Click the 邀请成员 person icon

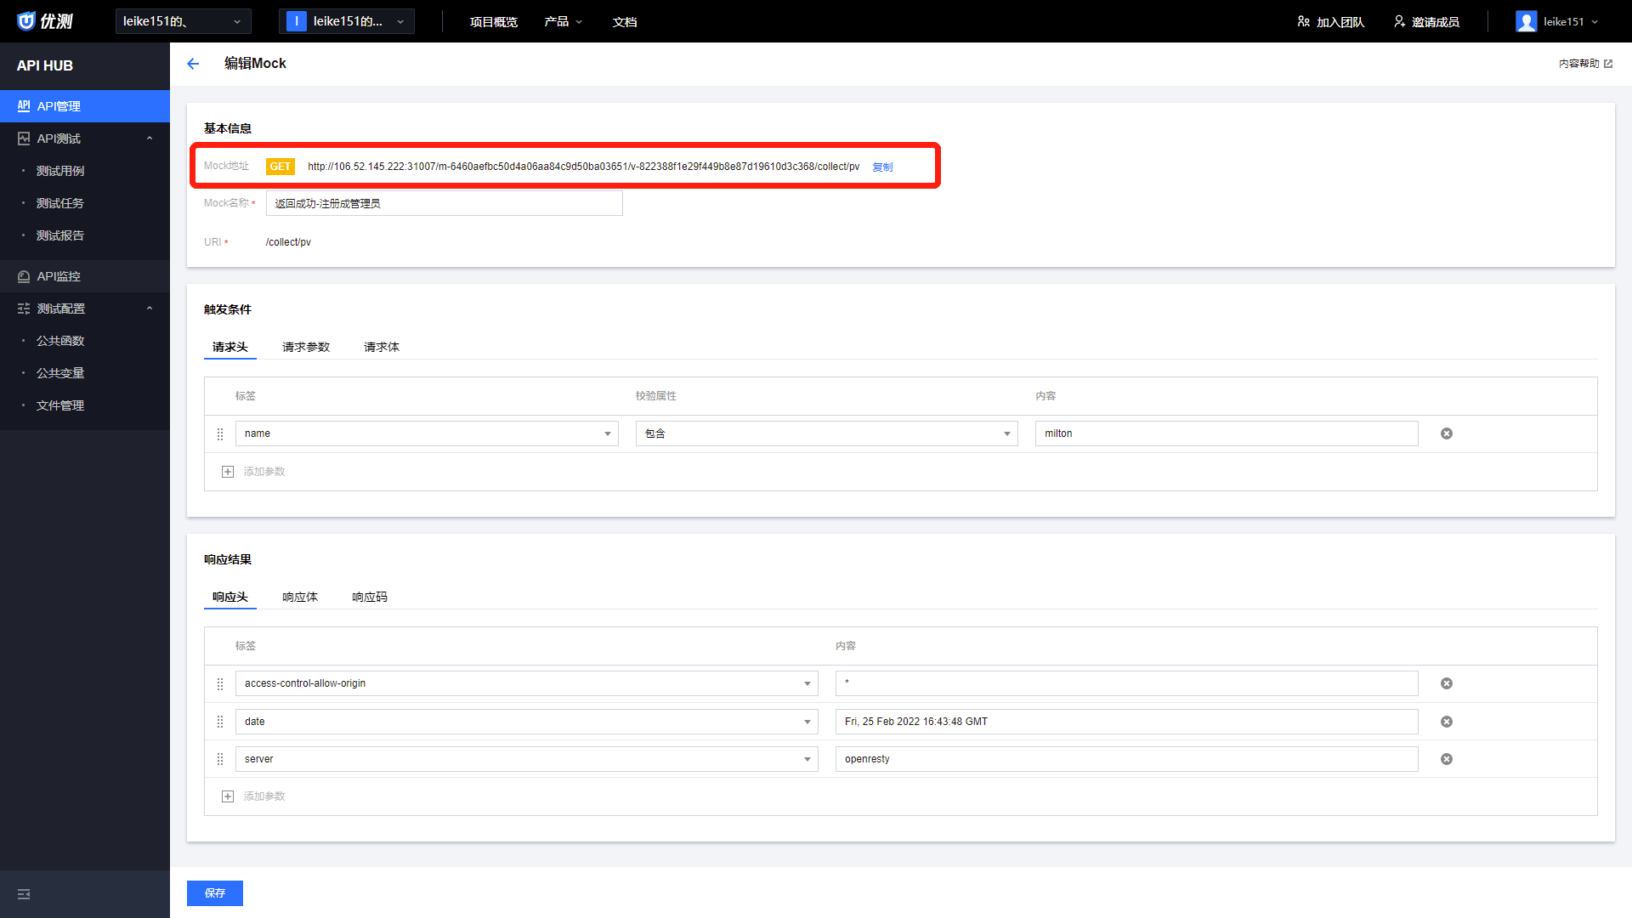pyautogui.click(x=1399, y=21)
